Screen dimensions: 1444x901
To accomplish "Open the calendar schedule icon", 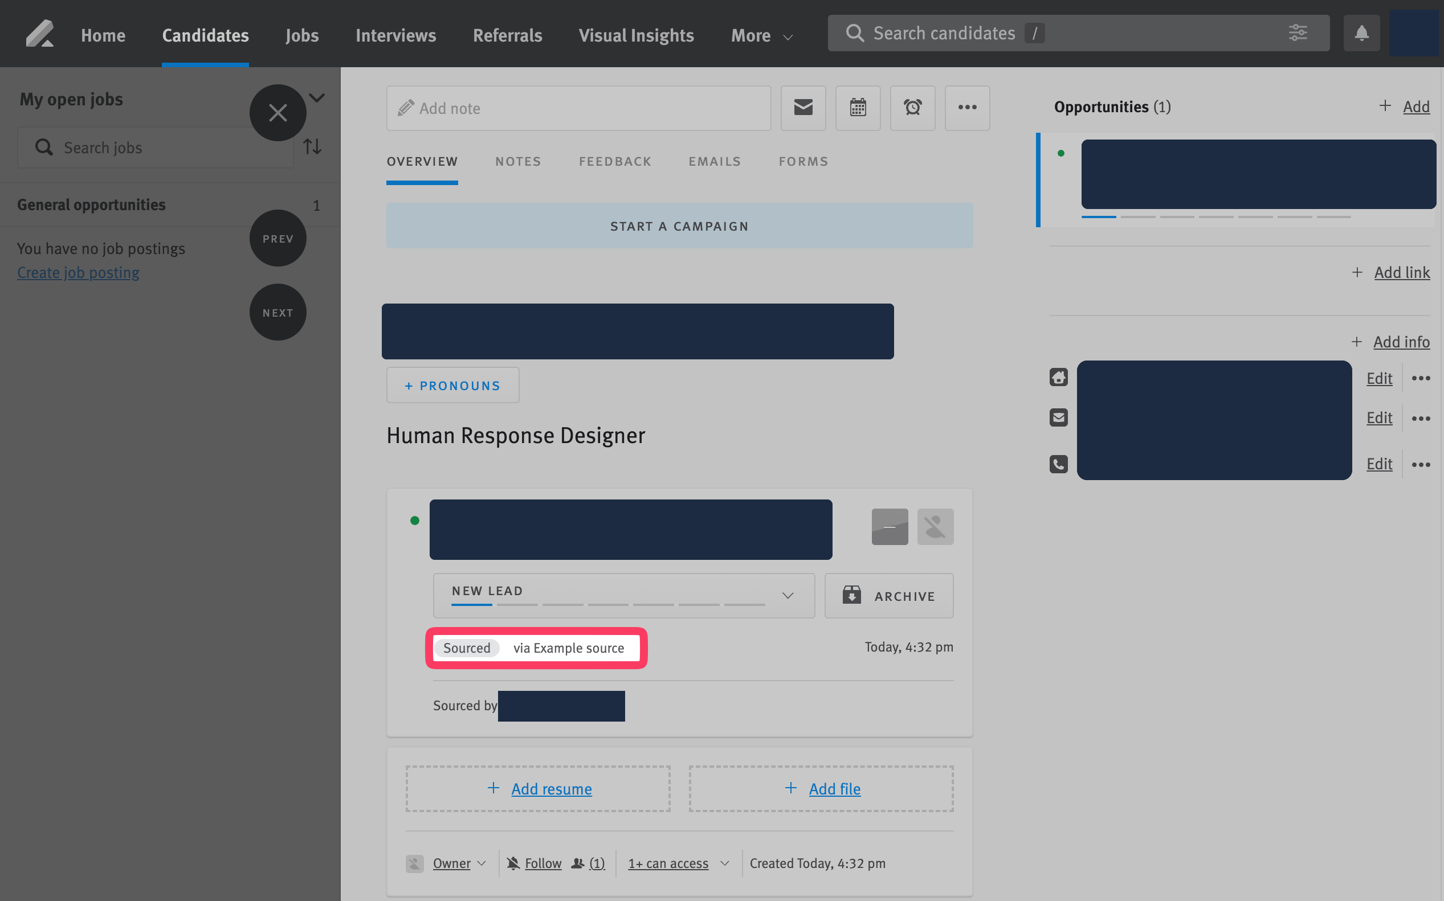I will click(857, 108).
